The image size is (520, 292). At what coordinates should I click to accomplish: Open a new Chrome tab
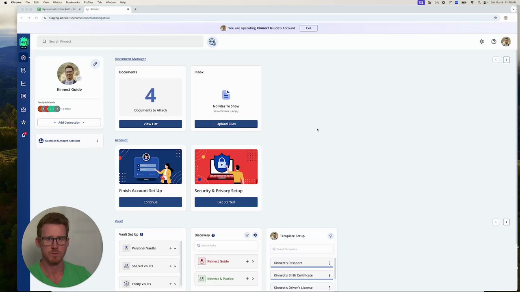pyautogui.click(x=135, y=9)
